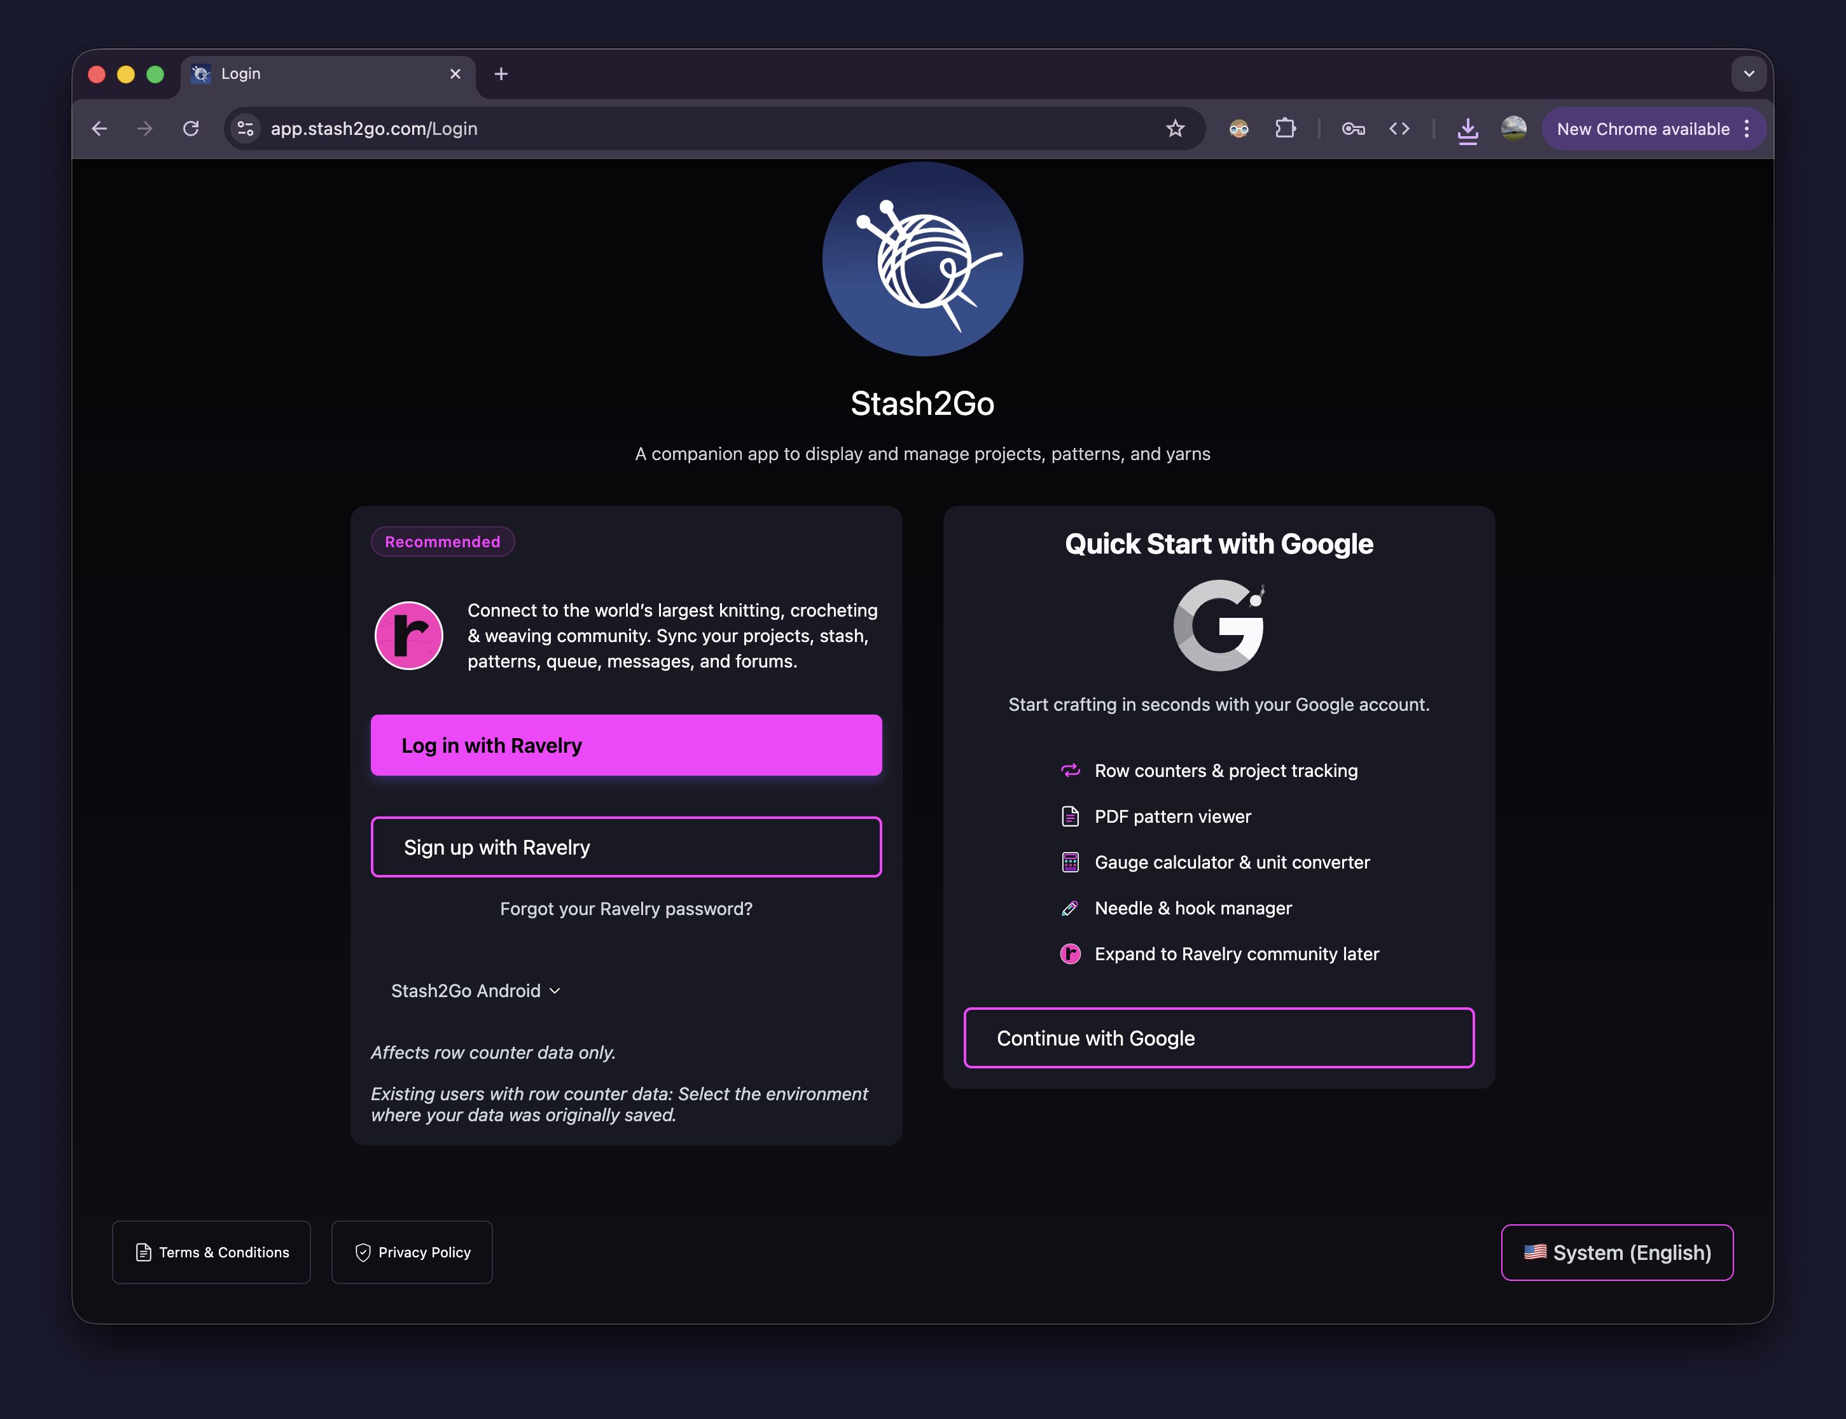This screenshot has width=1846, height=1419.
Task: Click the row counters tracking icon
Action: coord(1070,771)
